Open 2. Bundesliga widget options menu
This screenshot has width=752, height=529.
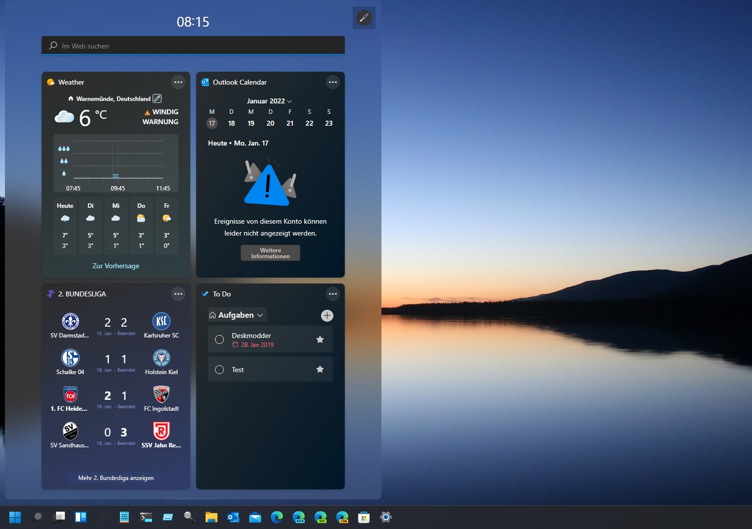point(178,294)
